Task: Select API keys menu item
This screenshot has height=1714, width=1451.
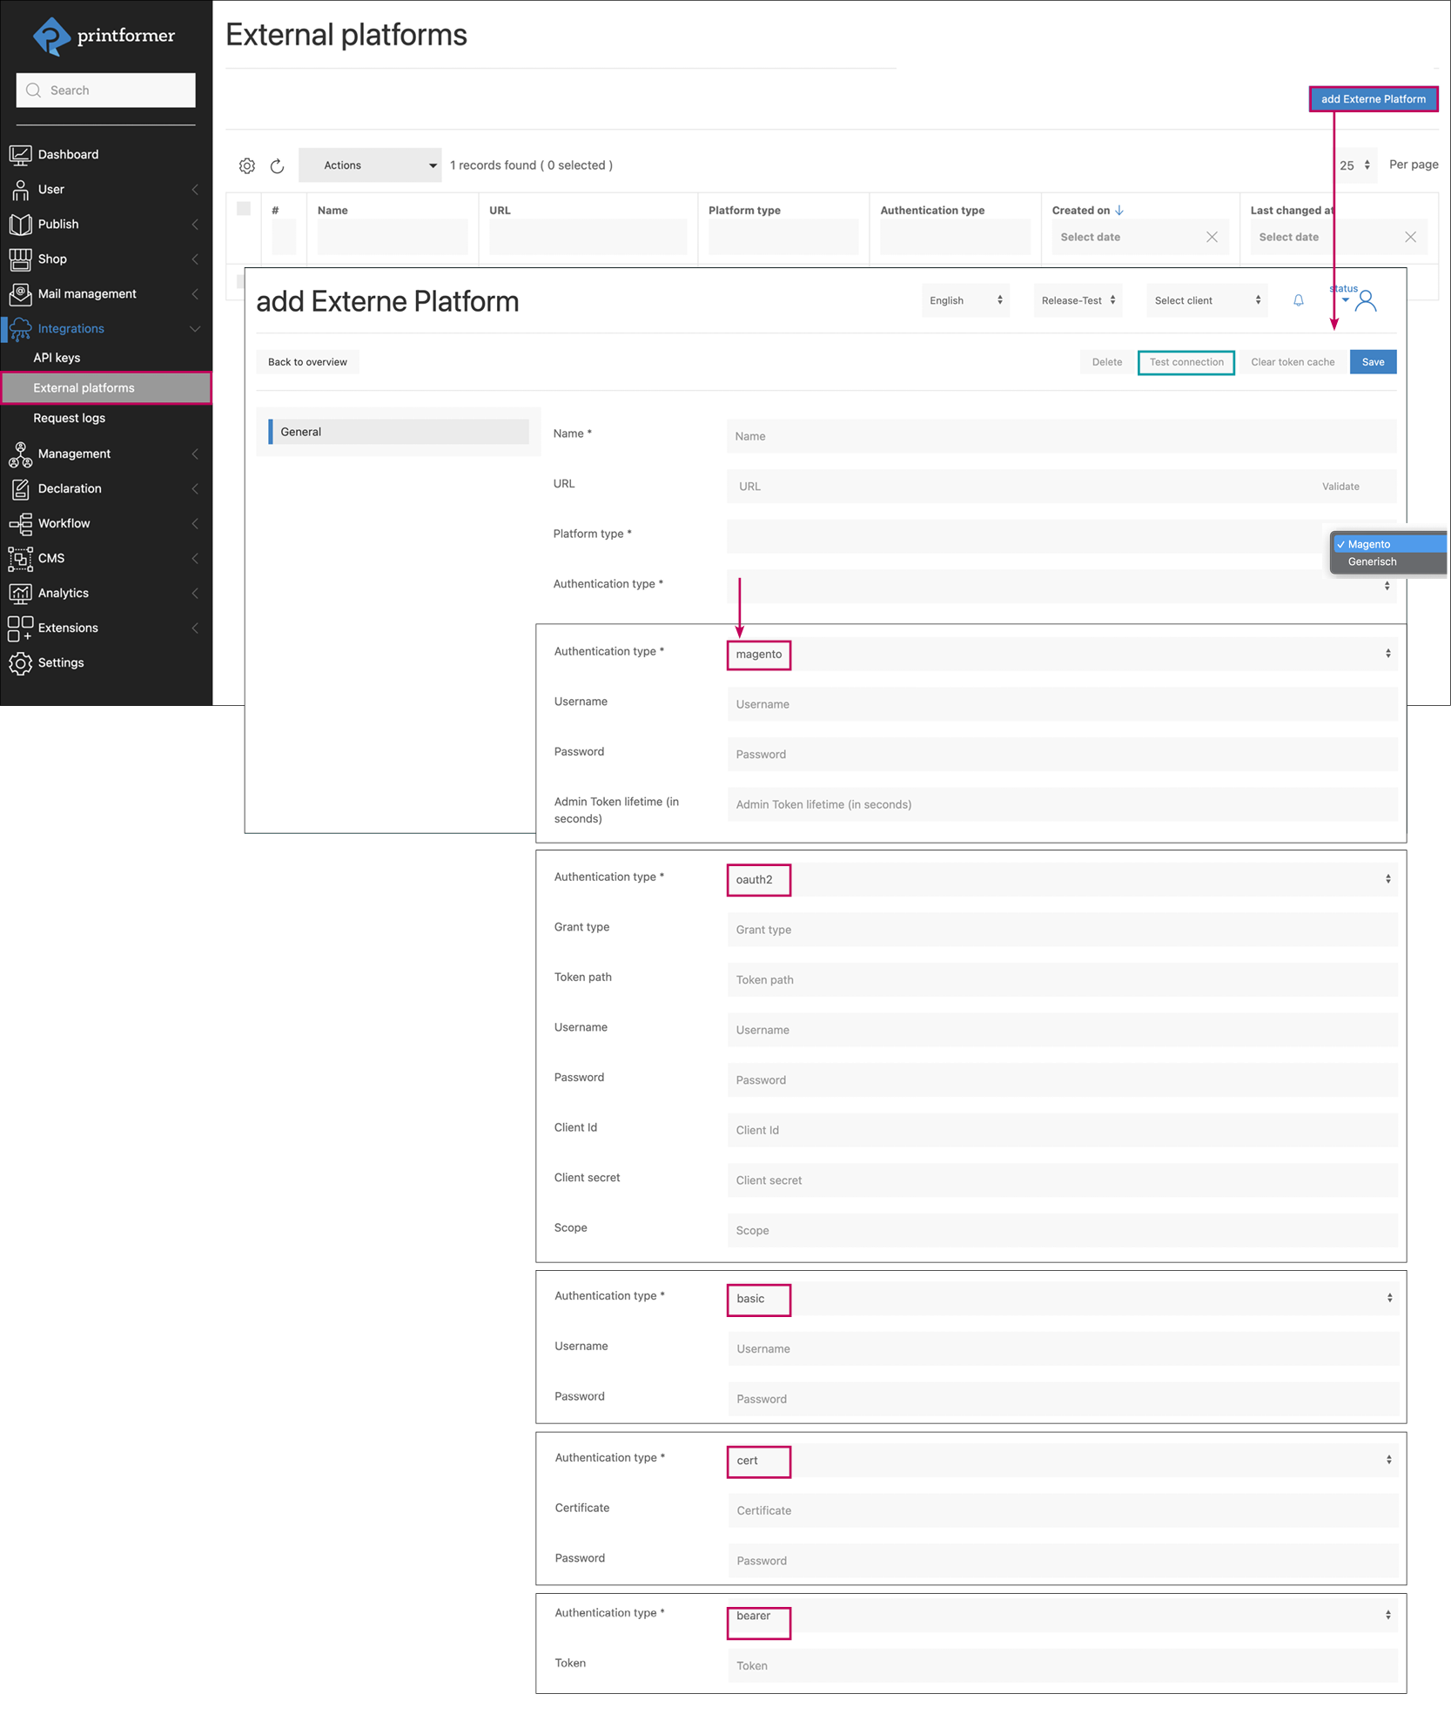Action: 57,358
